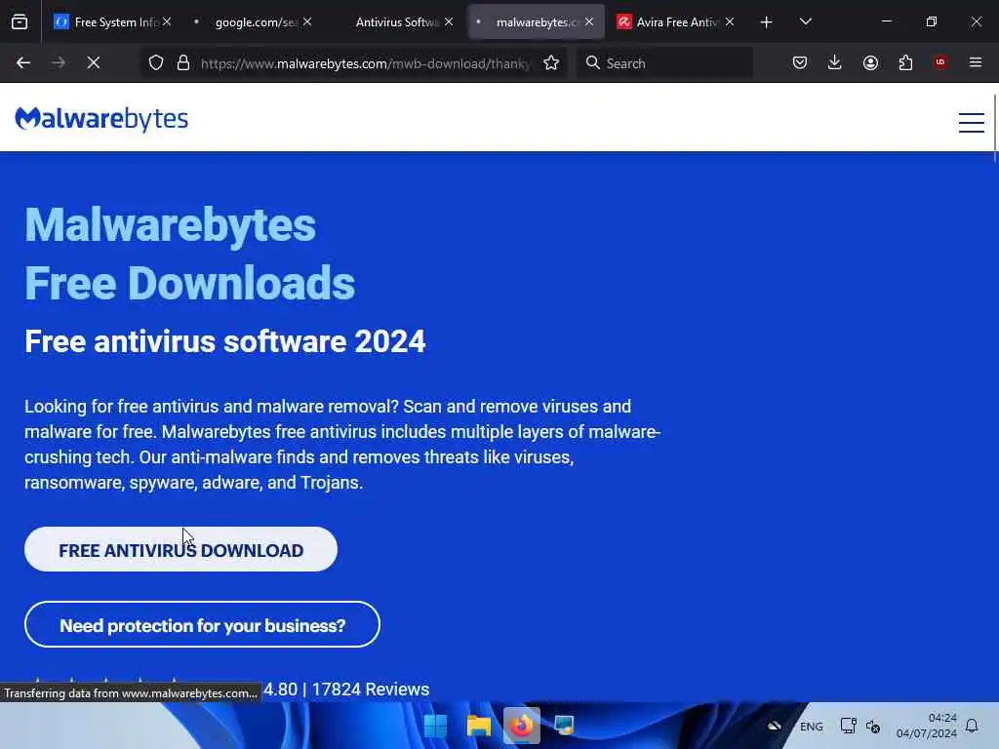Click the FREE ANTIVIRUS DOWNLOAD button

pyautogui.click(x=180, y=549)
